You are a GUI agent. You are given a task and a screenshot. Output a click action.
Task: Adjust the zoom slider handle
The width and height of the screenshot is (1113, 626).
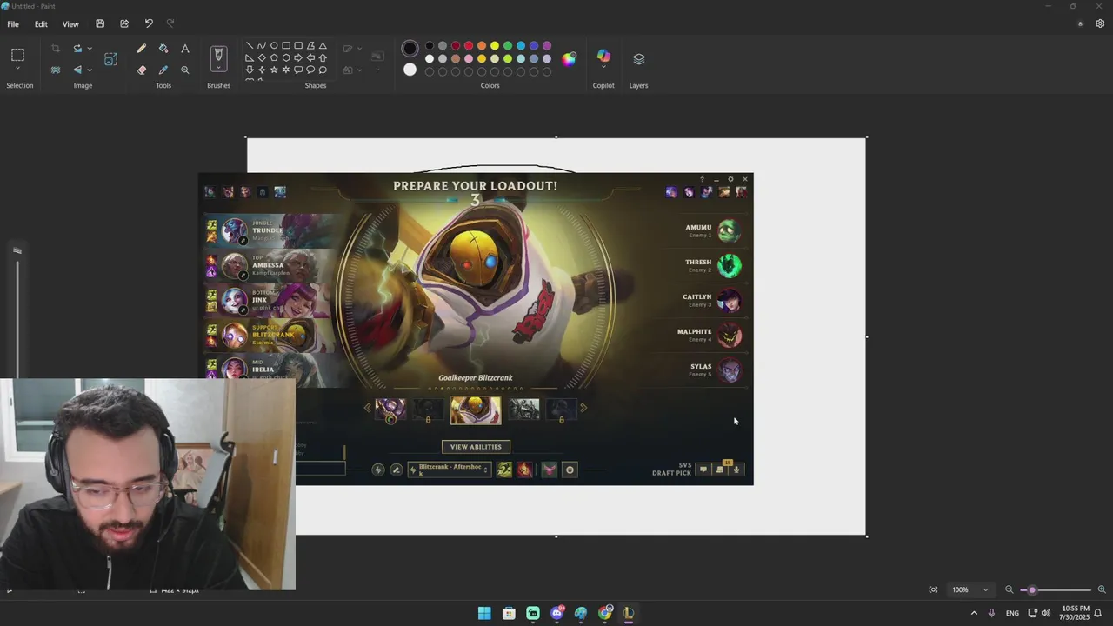[1032, 590]
